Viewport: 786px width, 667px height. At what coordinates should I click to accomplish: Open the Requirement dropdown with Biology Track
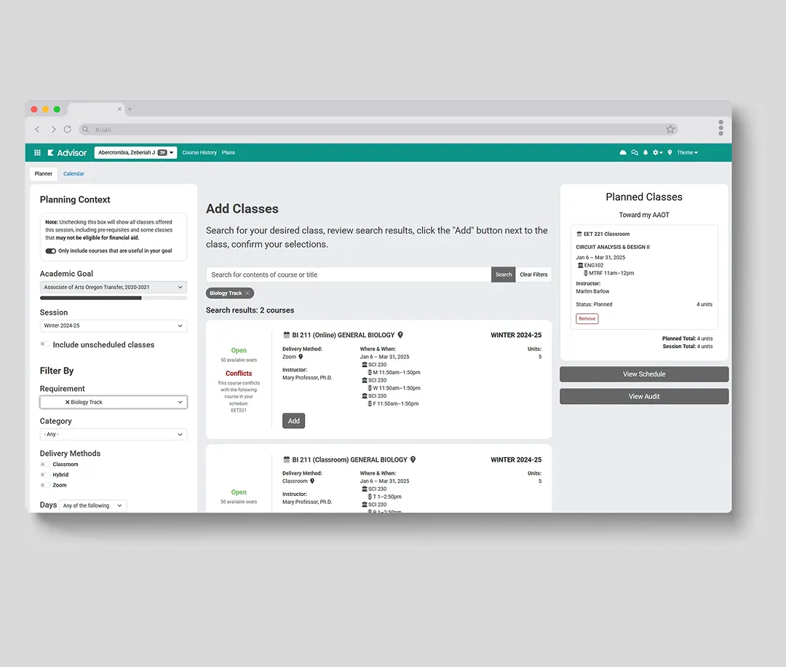[x=114, y=402]
